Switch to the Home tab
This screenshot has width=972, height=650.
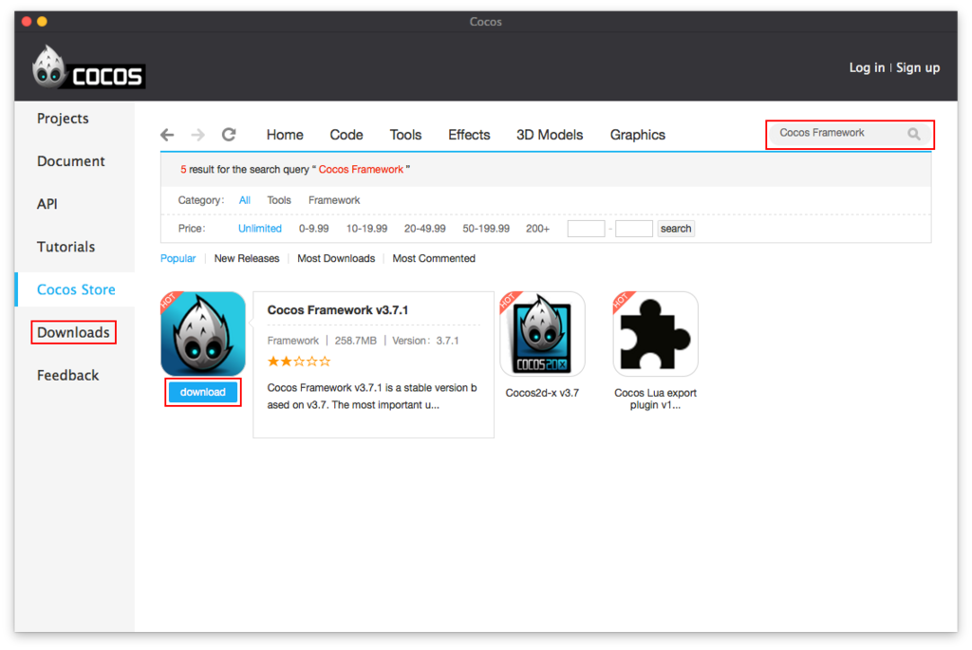coord(285,135)
